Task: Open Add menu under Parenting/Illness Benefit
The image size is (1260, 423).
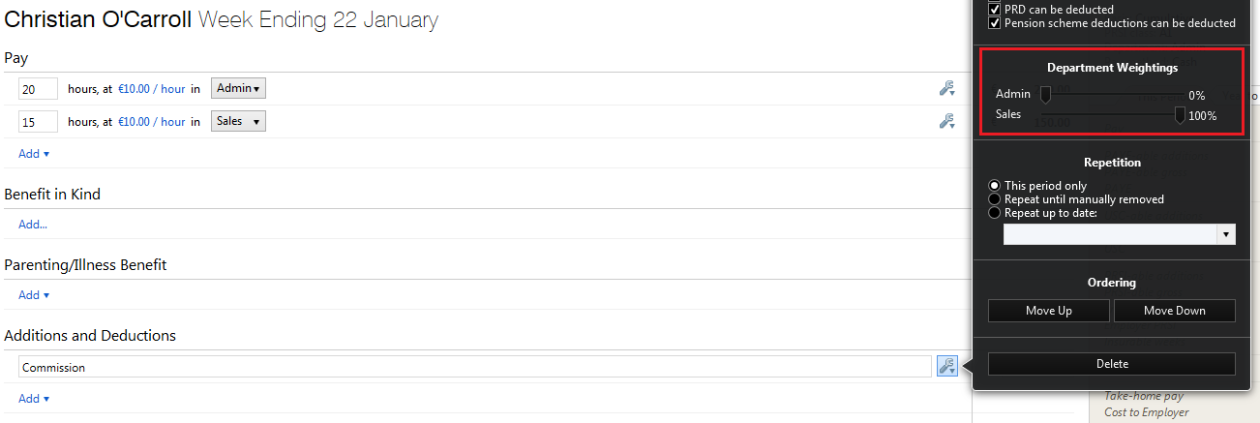Action: (34, 295)
